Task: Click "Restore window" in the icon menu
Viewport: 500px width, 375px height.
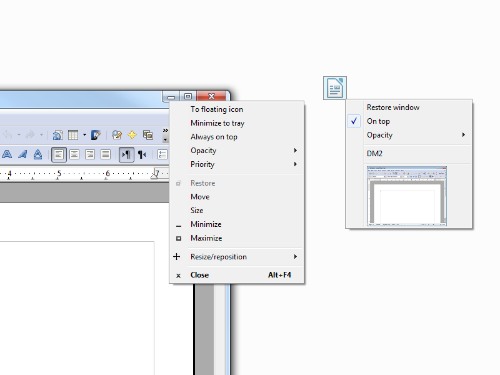Action: click(393, 107)
